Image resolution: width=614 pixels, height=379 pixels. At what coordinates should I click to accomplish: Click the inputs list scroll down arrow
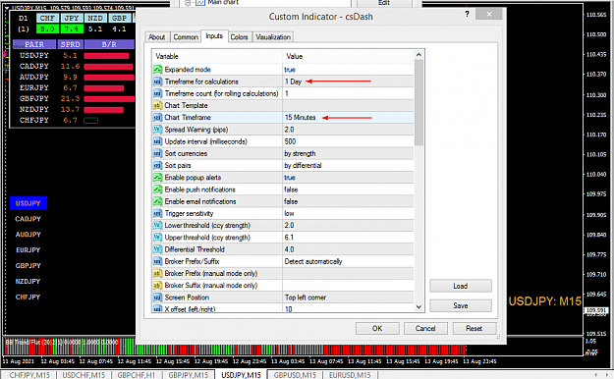pos(419,307)
